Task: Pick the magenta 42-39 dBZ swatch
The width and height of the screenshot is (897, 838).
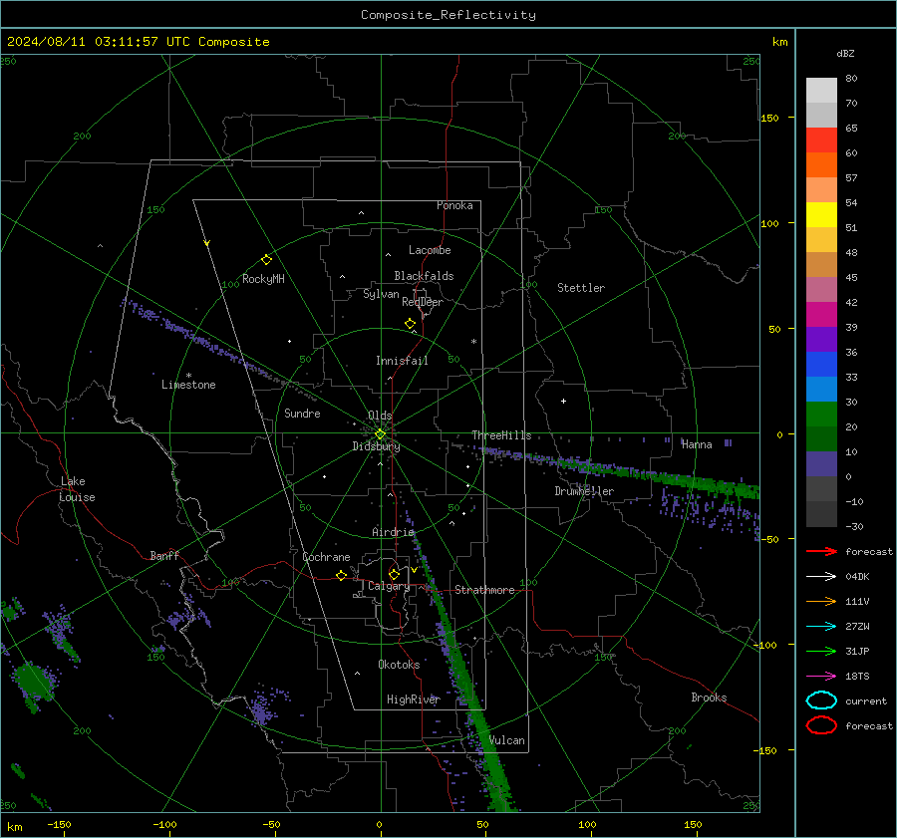Action: click(821, 315)
